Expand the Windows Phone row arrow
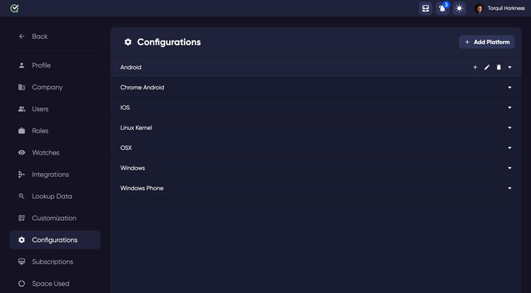This screenshot has width=531, height=293. pos(510,188)
